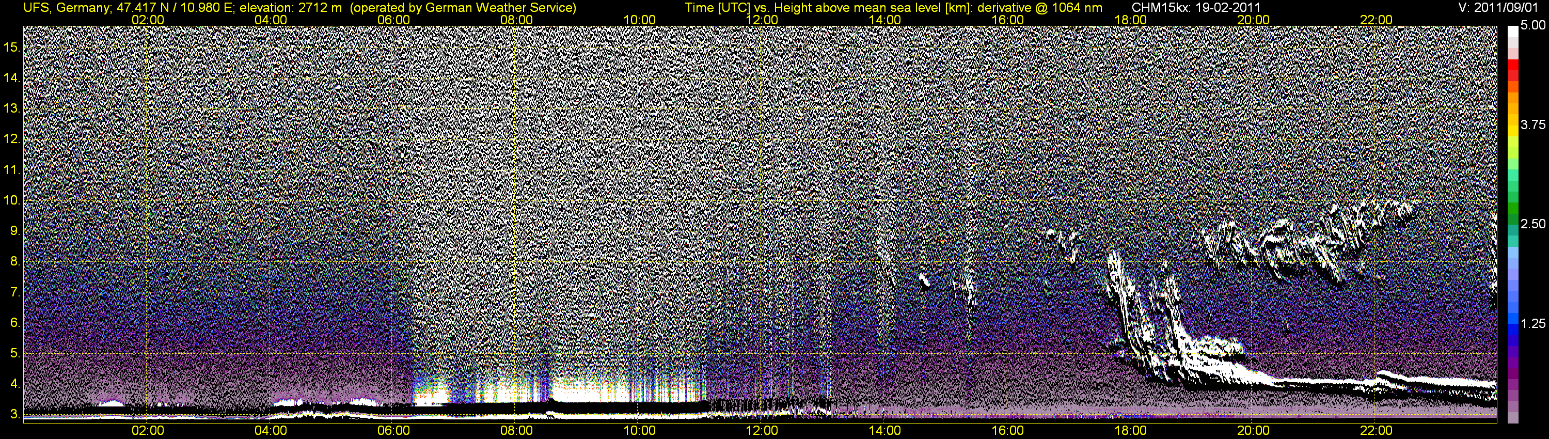Click '12:00' on the lower time axis
Screen dimensions: 1549x439
point(762,431)
